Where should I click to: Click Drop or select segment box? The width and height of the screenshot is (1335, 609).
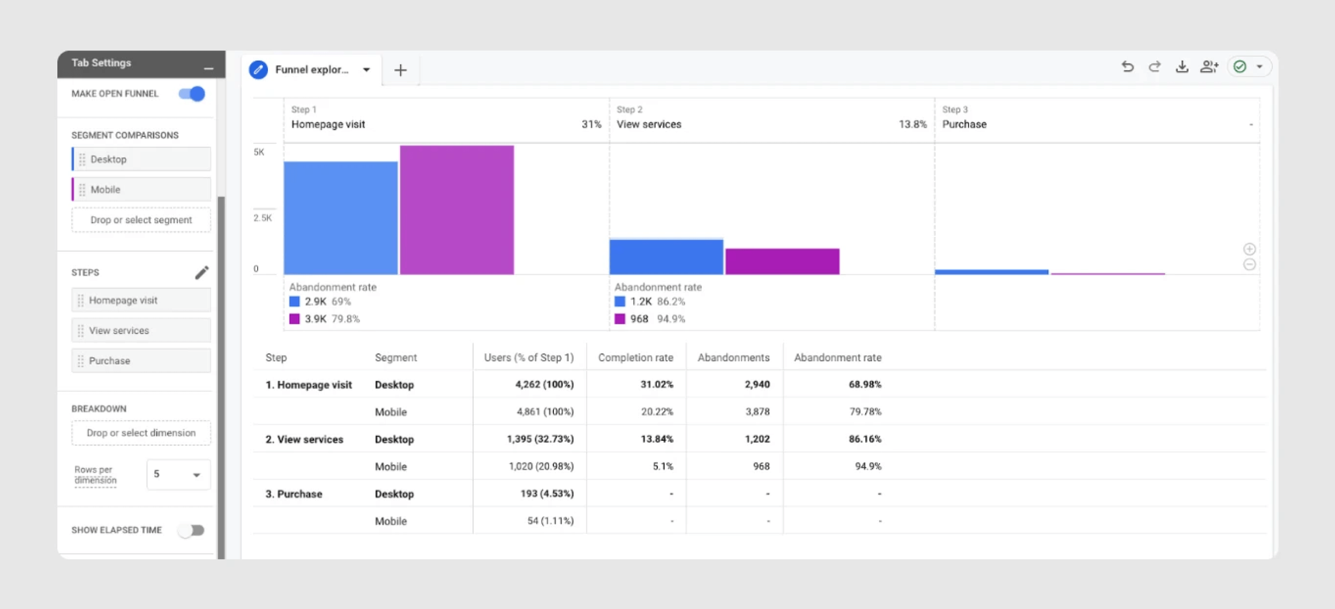pos(141,220)
